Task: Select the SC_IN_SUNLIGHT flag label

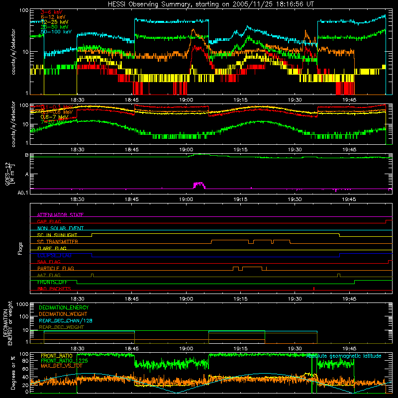Action: coord(57,235)
